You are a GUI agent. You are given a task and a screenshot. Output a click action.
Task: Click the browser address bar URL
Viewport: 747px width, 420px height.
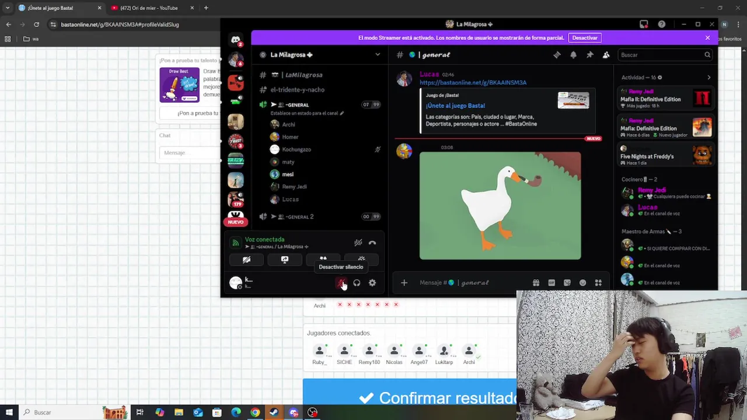coord(120,24)
